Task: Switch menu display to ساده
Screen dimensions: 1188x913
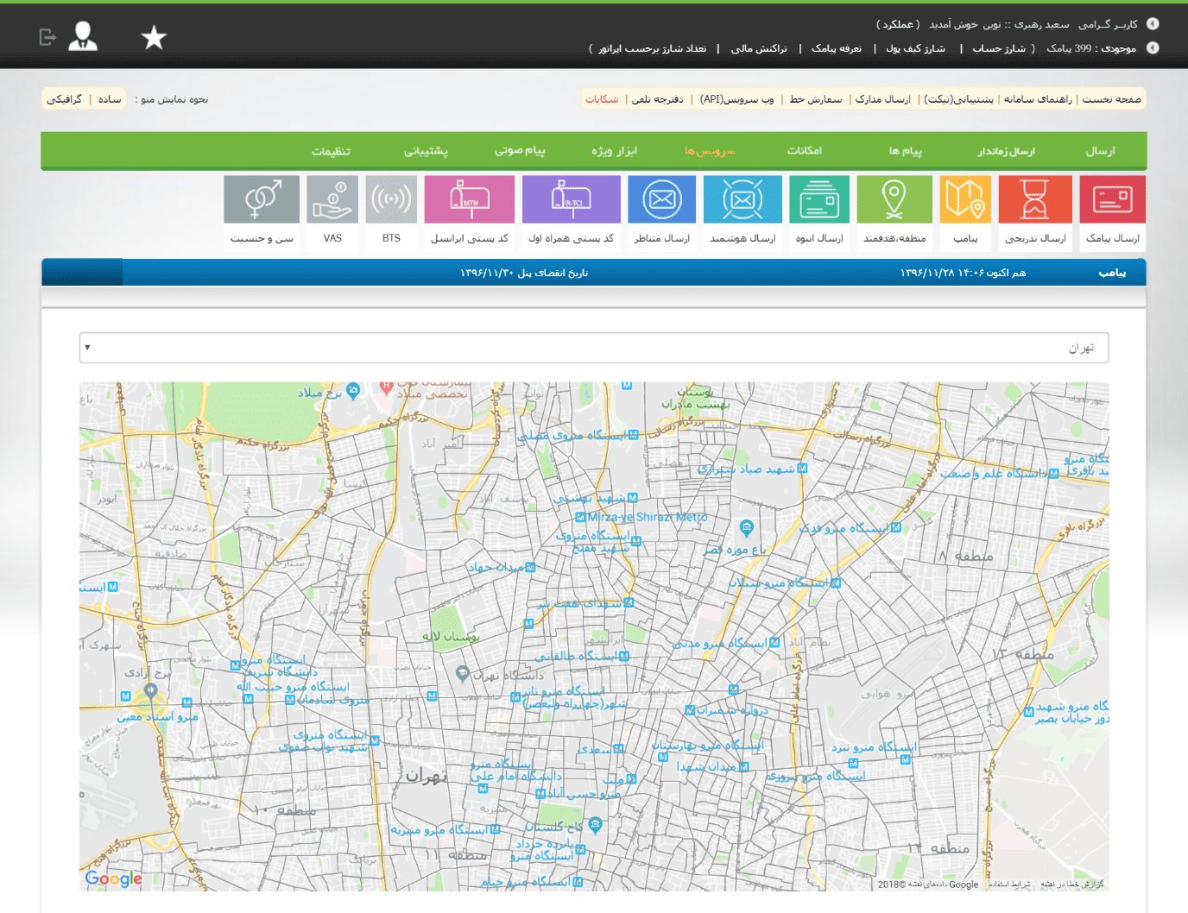Action: (x=110, y=99)
